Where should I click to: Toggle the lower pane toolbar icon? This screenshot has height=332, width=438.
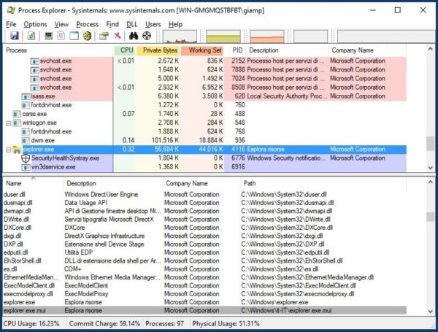pos(74,36)
